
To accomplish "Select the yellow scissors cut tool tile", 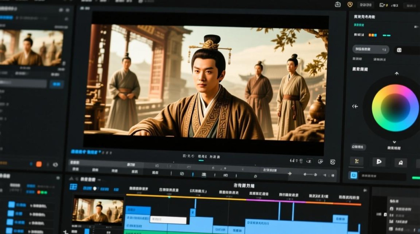I will click(357, 161).
